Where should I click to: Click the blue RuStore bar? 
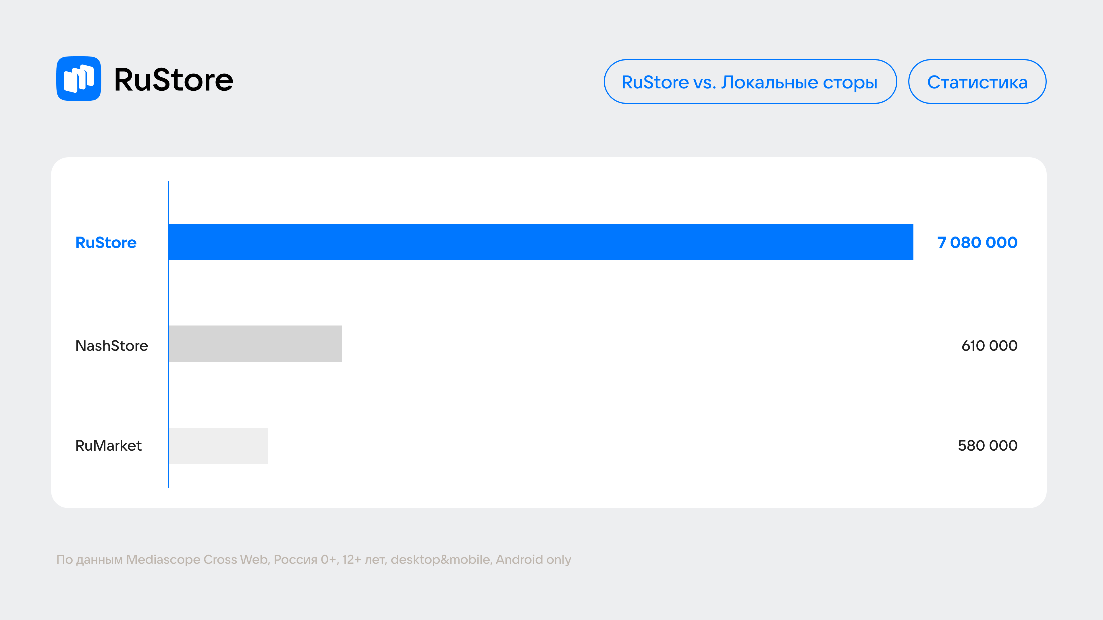(x=540, y=242)
